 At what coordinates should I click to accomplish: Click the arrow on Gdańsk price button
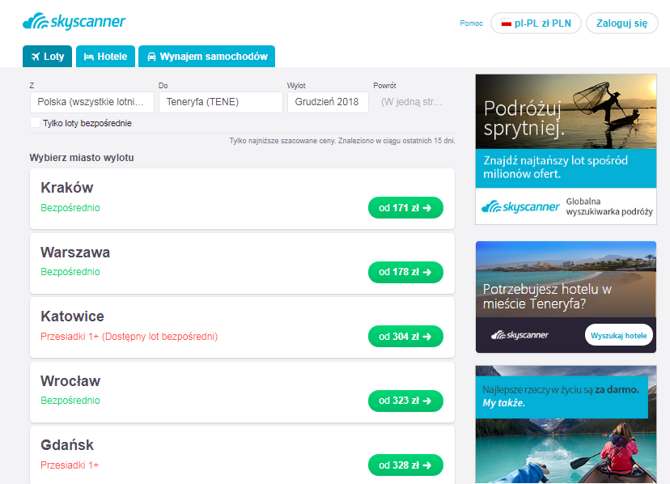click(x=427, y=465)
